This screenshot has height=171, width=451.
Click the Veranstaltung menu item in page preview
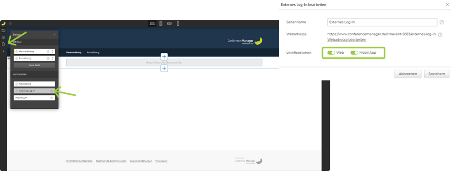pyautogui.click(x=74, y=52)
